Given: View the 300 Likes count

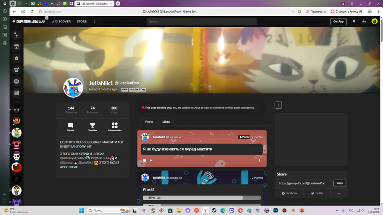Looking at the screenshot, I should pyautogui.click(x=114, y=110).
